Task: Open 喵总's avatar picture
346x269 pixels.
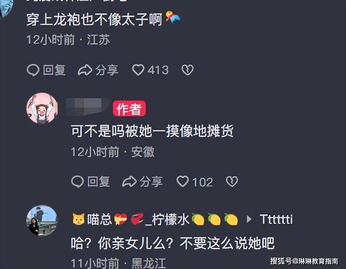Action: pos(42,221)
